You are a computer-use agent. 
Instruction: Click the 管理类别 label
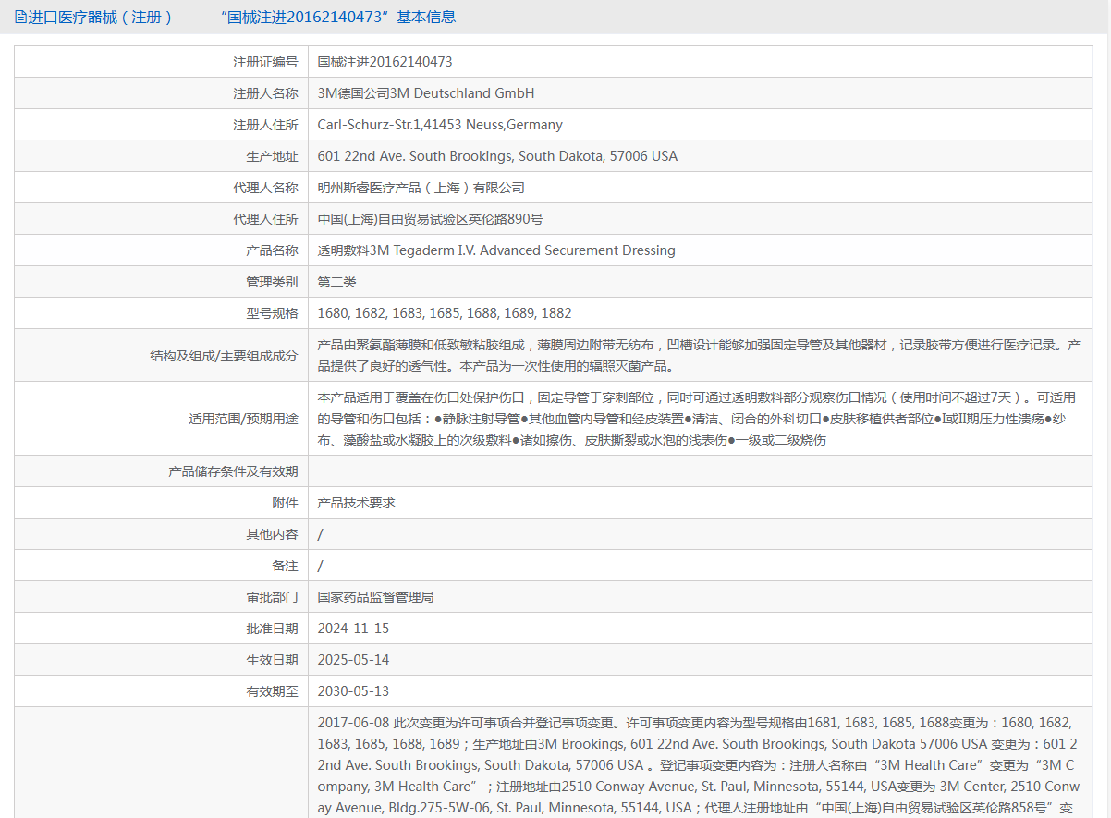[272, 282]
